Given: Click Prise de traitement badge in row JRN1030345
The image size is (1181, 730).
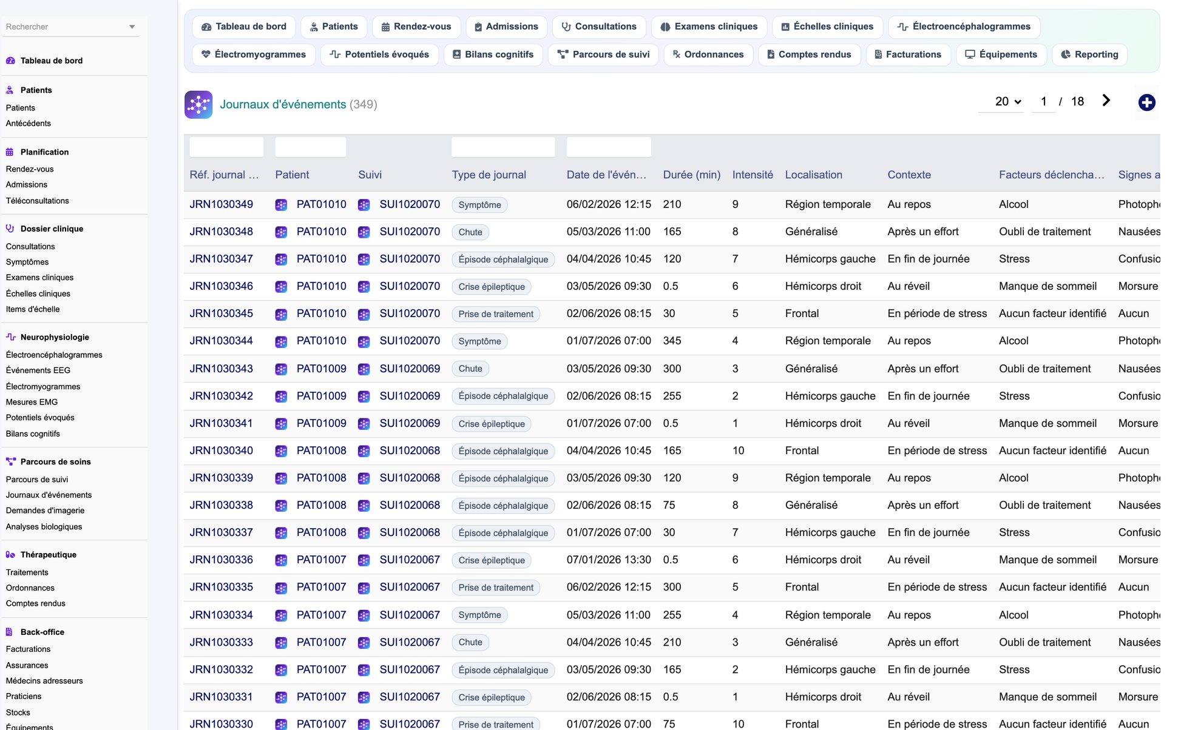Looking at the screenshot, I should (x=496, y=314).
